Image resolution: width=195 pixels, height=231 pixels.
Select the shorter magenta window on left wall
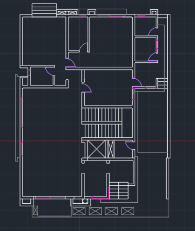tap(22, 149)
